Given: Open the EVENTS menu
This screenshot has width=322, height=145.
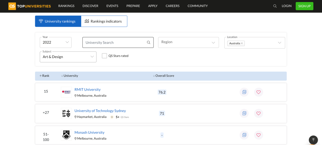Looking at the screenshot, I should tap(112, 6).
